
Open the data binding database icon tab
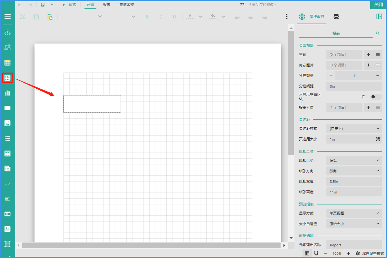[x=336, y=17]
